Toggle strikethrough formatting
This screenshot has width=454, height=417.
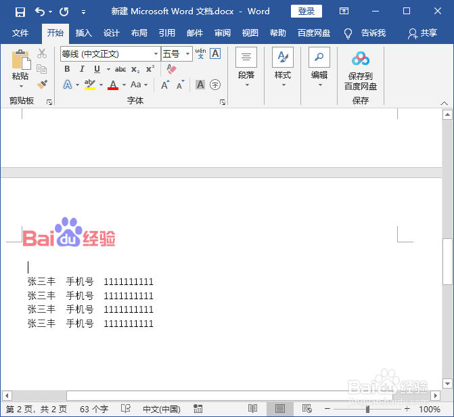click(120, 69)
